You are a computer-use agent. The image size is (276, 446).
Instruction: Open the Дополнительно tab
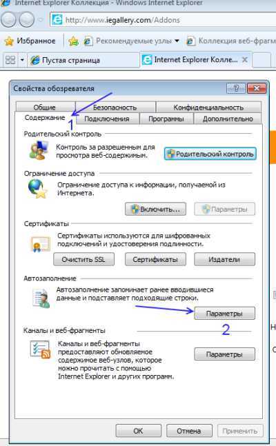pos(228,119)
